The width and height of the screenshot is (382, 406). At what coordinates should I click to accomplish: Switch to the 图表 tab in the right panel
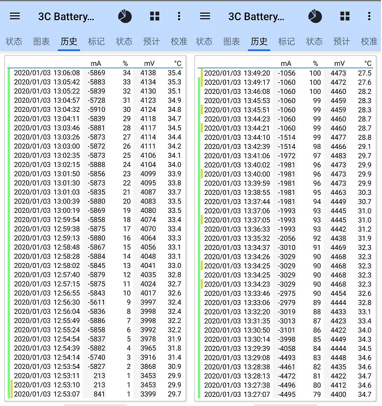click(x=231, y=41)
